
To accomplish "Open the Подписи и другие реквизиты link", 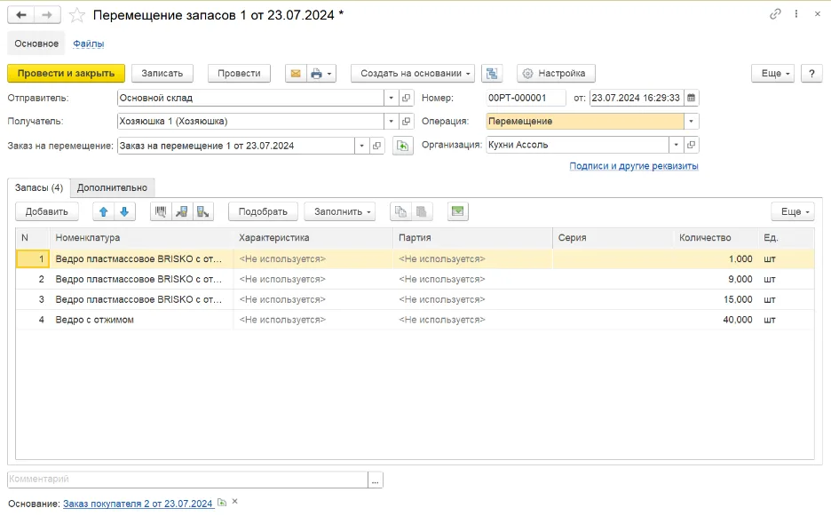I will coord(634,166).
